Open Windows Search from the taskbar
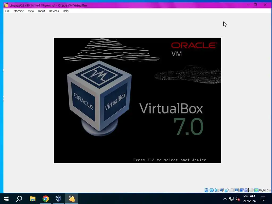Screen dimensions: 272x204 pyautogui.click(x=19, y=199)
